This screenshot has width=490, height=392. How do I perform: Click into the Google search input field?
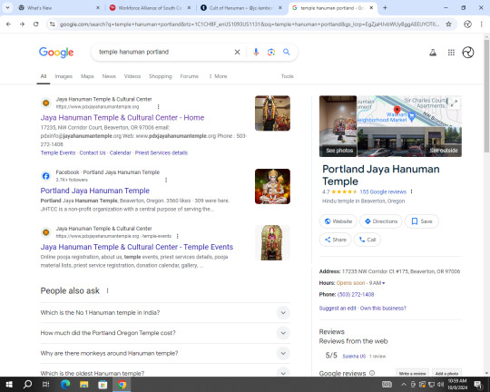coord(164,53)
